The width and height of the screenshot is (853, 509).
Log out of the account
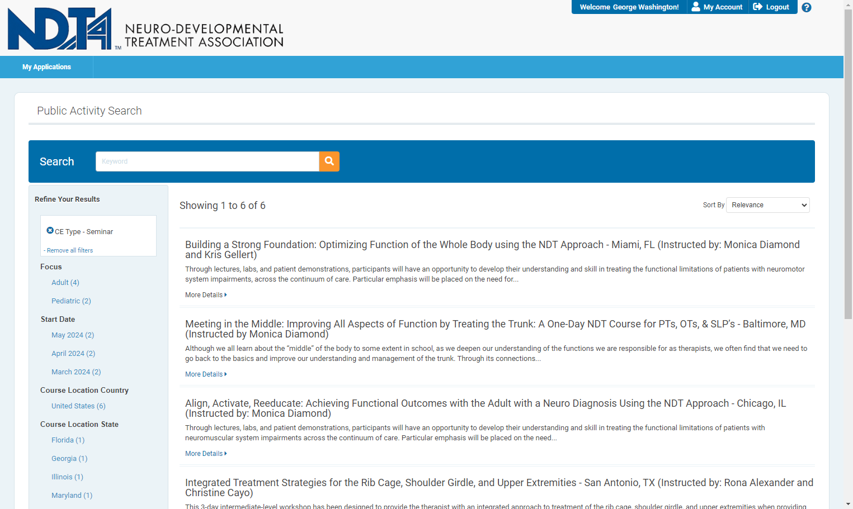coord(771,7)
